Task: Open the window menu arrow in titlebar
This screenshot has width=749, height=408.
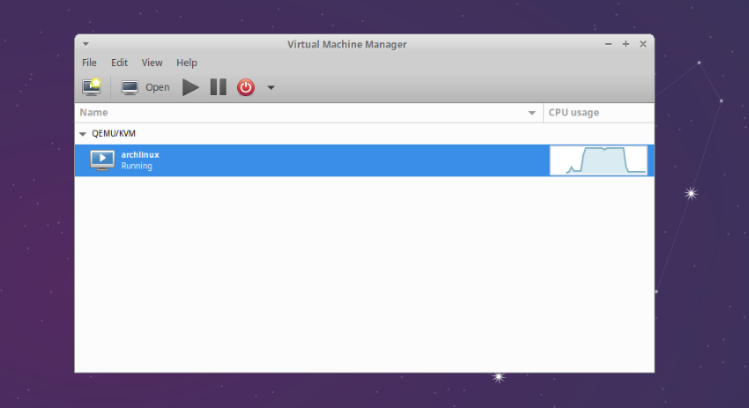Action: pyautogui.click(x=85, y=44)
